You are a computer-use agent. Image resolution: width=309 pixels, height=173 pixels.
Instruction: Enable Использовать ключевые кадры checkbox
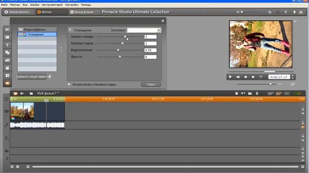click(69, 85)
